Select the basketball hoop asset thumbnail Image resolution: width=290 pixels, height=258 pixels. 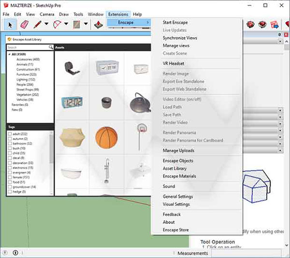(x=141, y=137)
